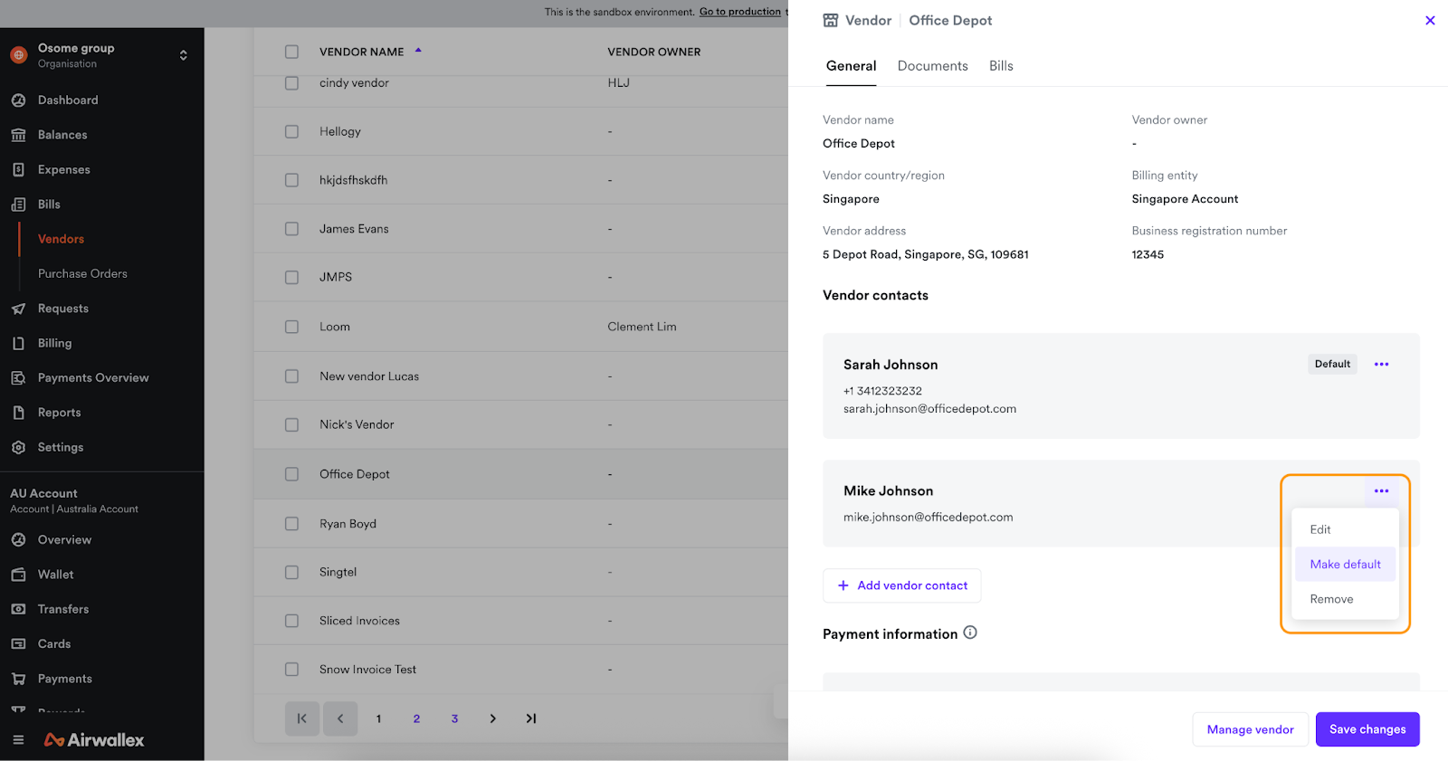Open the Sliced Invoices row
Viewport: 1448px width, 761px height.
pyautogui.click(x=521, y=621)
